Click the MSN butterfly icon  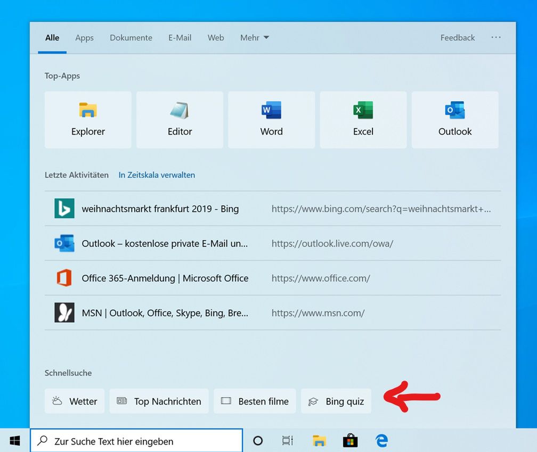tap(64, 313)
